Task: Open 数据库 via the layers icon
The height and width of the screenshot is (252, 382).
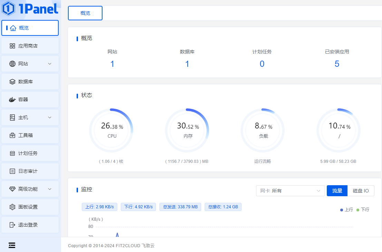Action: [12, 82]
